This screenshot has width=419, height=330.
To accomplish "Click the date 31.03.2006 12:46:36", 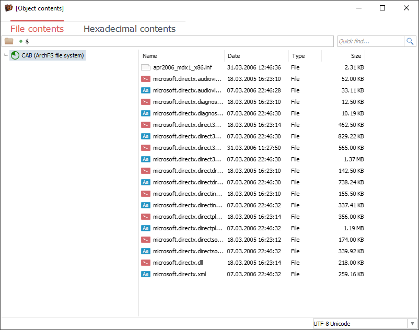I will pos(254,67).
